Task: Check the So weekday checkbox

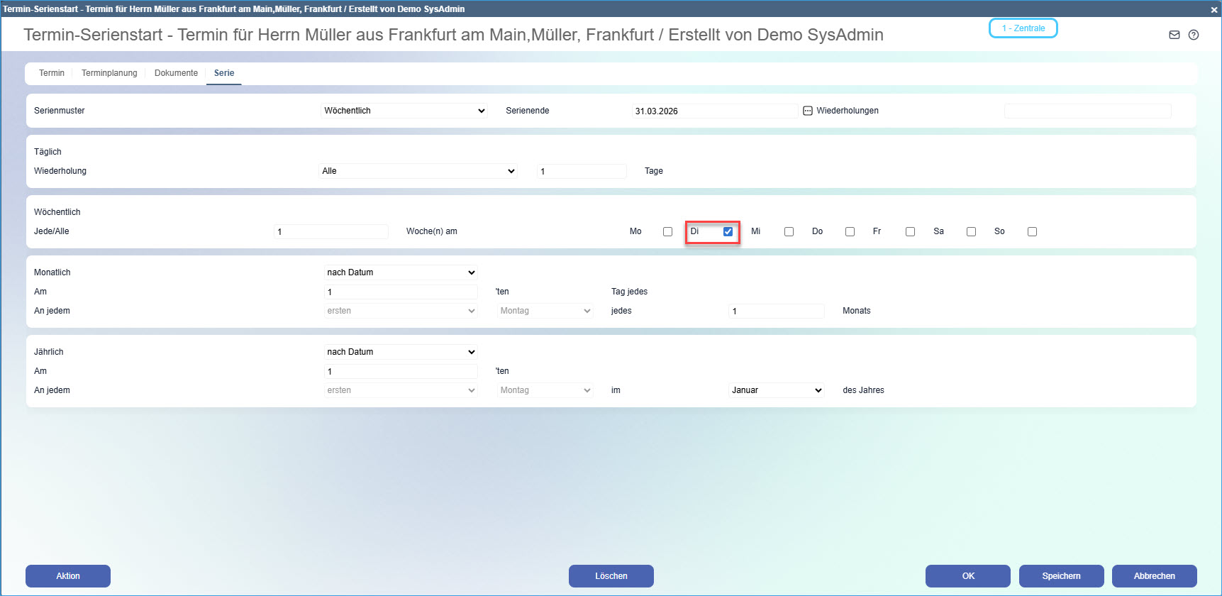Action: pos(1032,231)
